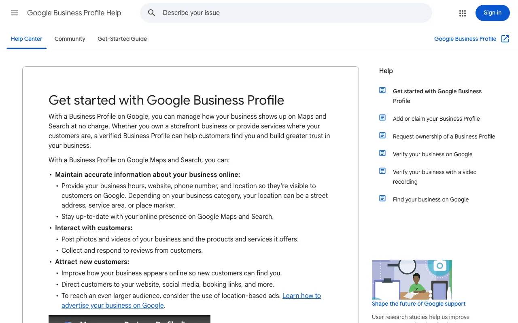Click the search magnifier icon
Screen dimensions: 518x323
coord(152,13)
